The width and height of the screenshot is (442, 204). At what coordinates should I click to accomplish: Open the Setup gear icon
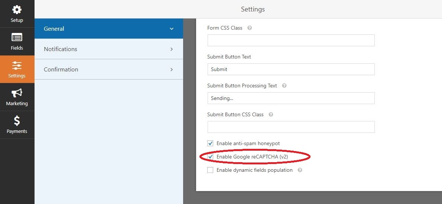pos(17,10)
